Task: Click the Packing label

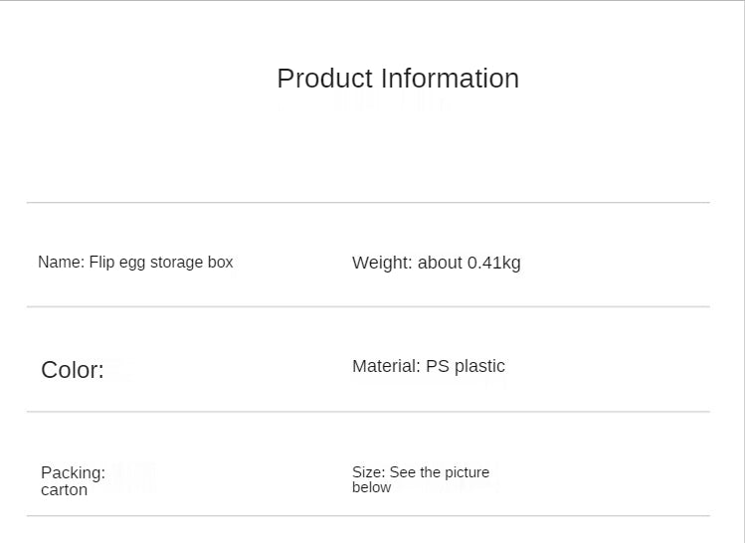Action: pyautogui.click(x=74, y=472)
